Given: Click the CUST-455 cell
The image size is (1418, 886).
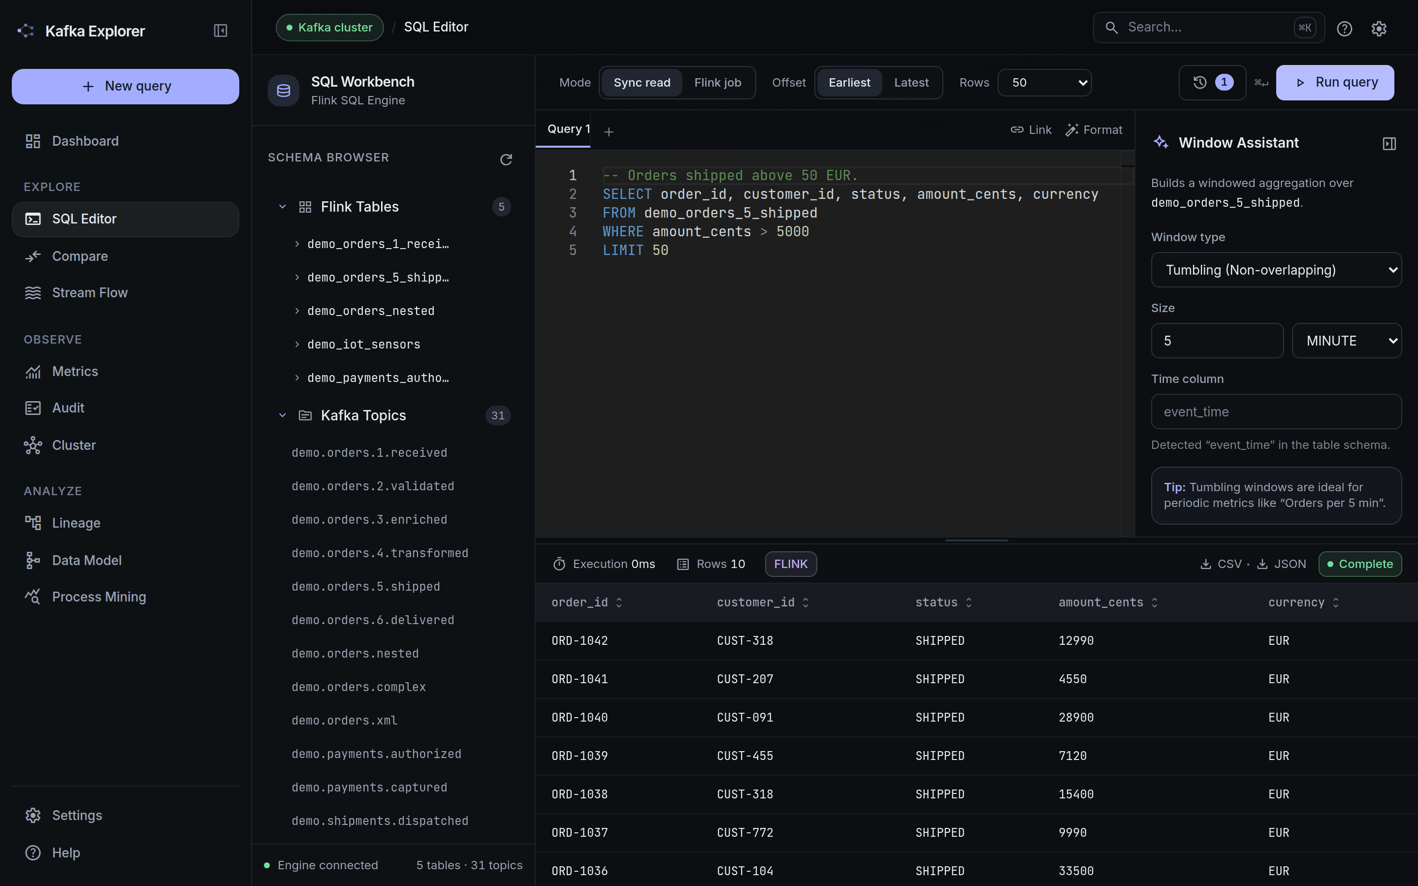Looking at the screenshot, I should [745, 756].
